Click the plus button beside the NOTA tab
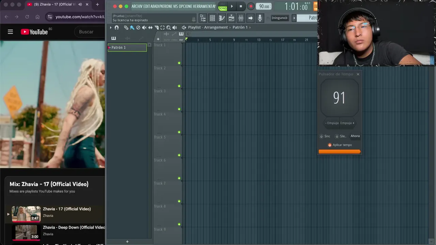Image resolution: width=436 pixels, height=245 pixels. (158, 39)
